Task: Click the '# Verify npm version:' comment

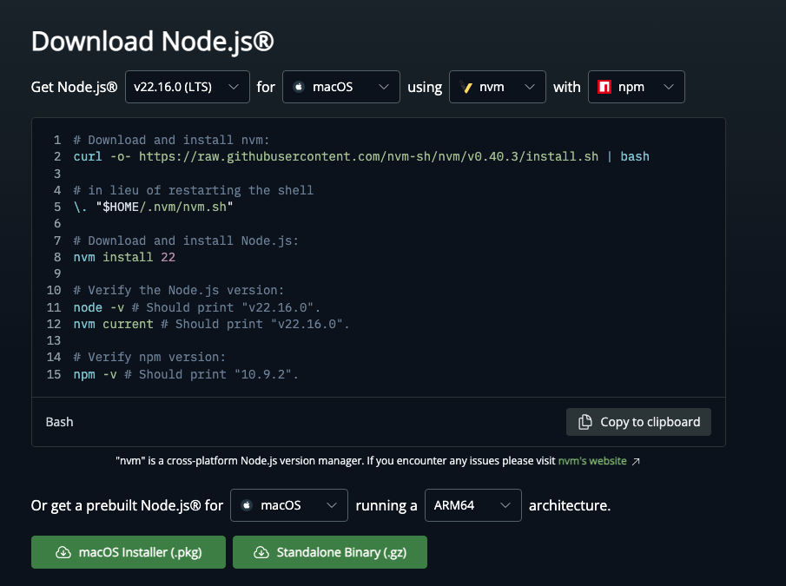Action: [x=149, y=357]
